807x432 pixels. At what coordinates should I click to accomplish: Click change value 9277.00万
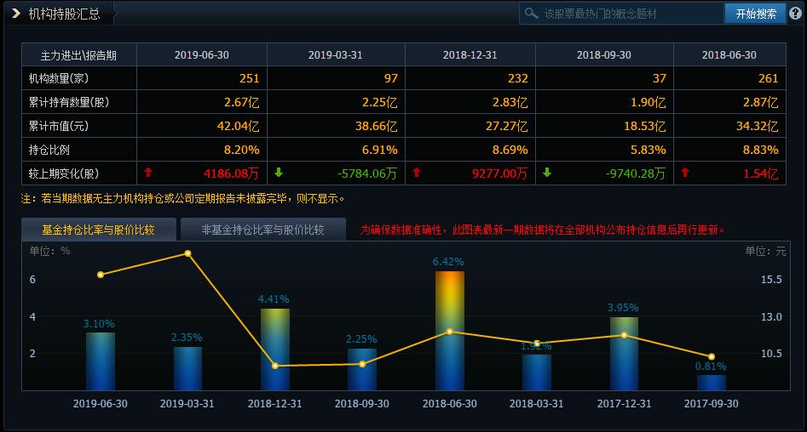(x=499, y=173)
